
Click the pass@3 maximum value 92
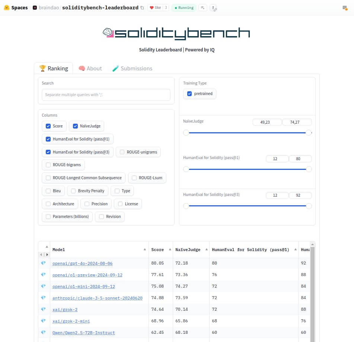[300, 195]
